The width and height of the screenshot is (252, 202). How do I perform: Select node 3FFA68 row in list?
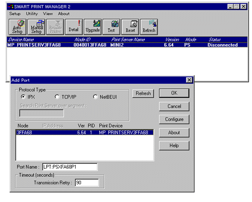[85, 132]
